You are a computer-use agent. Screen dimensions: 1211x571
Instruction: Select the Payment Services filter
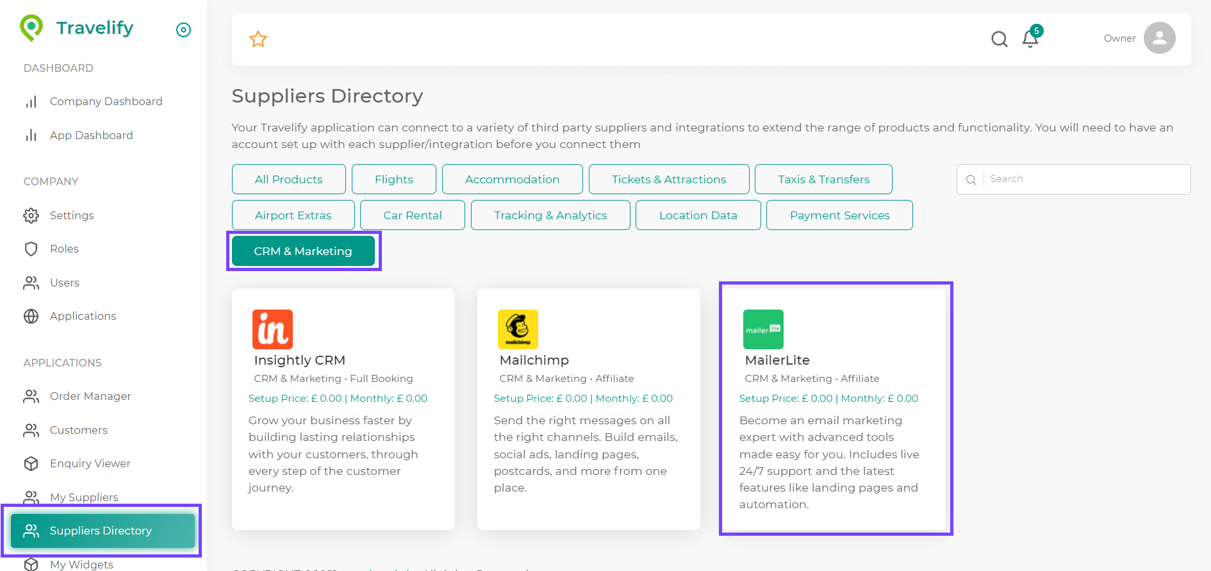(x=839, y=215)
